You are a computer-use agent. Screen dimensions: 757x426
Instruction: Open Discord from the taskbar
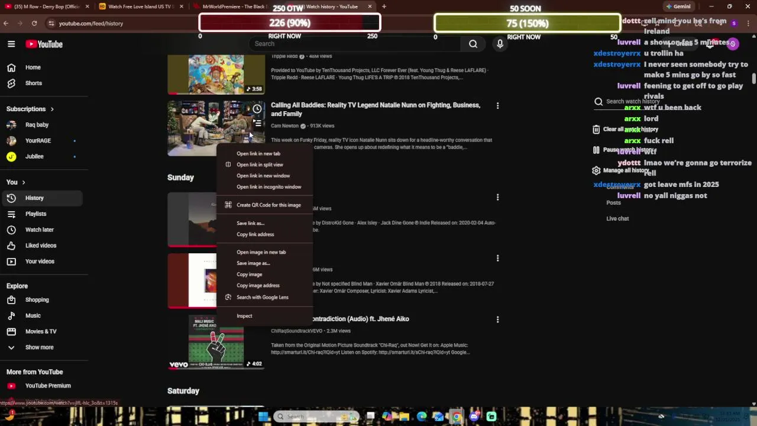[474, 417]
